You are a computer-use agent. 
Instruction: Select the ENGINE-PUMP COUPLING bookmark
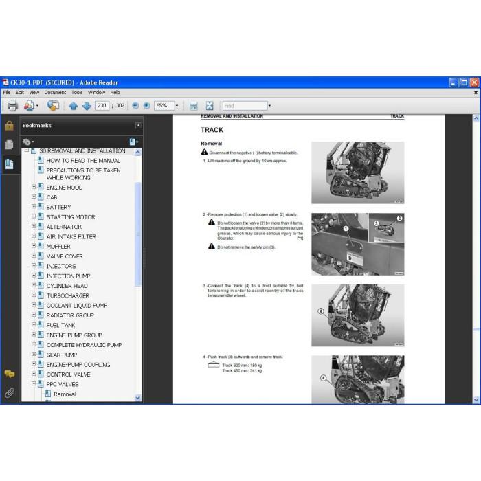click(78, 364)
